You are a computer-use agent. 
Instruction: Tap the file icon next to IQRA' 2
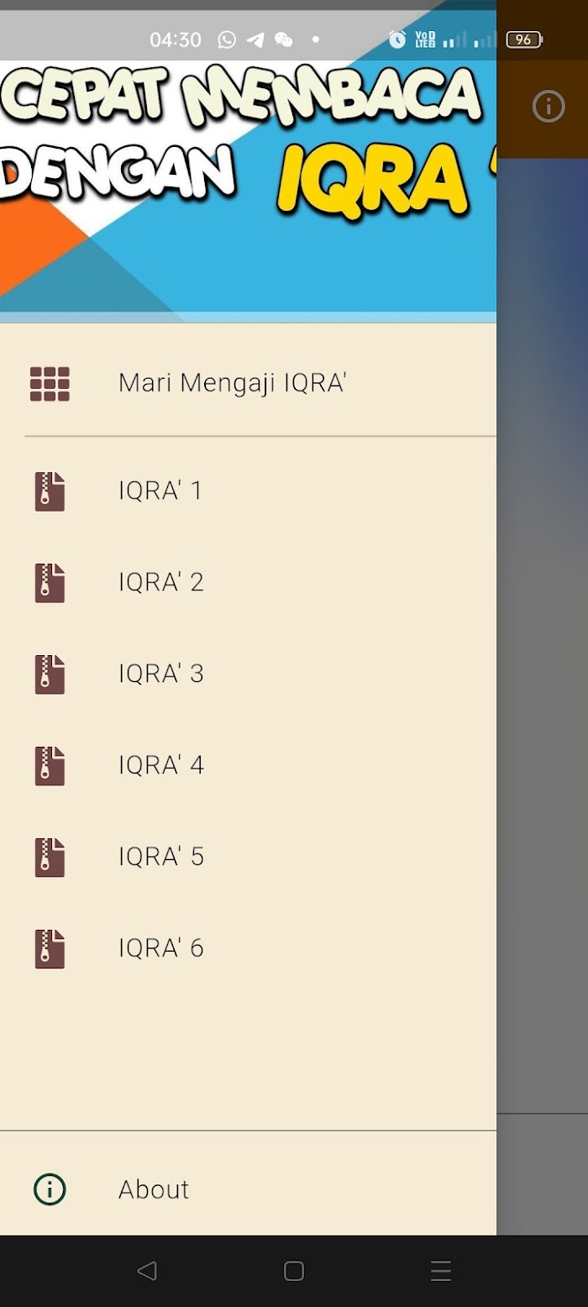[50, 583]
